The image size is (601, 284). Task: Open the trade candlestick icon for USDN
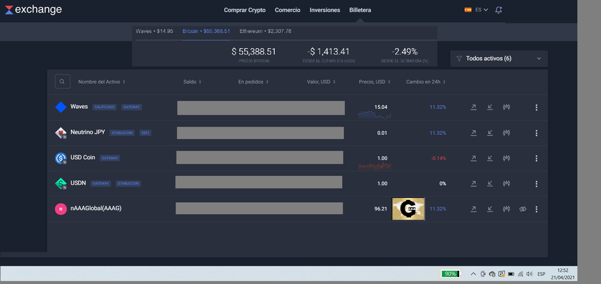pos(506,183)
